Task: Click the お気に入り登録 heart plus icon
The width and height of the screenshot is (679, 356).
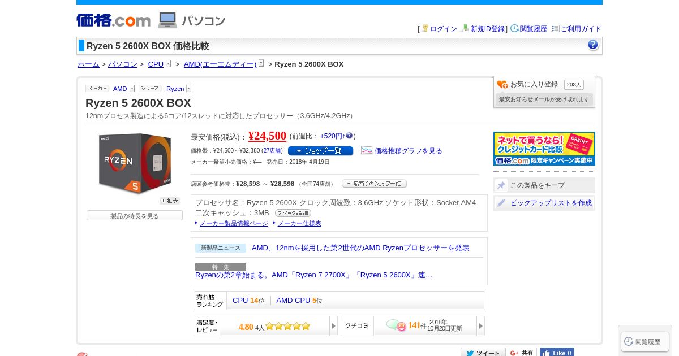Action: click(502, 84)
